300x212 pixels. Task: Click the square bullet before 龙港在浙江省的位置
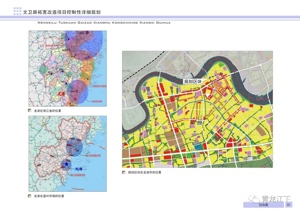tap(30, 110)
